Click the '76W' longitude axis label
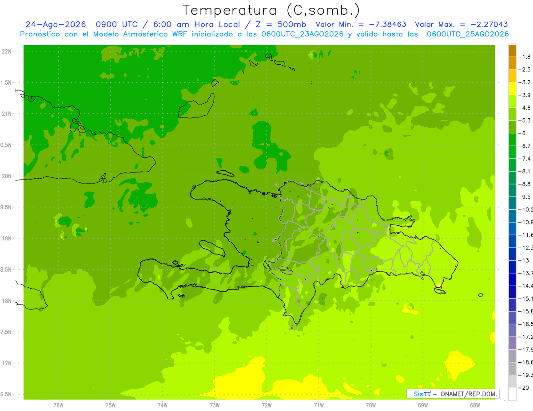This screenshot has height=411, width=533. click(x=58, y=406)
